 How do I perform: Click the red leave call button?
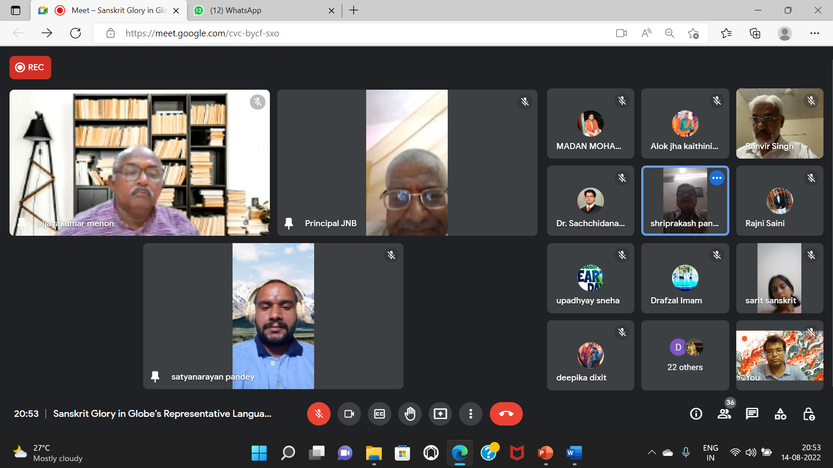click(x=506, y=414)
